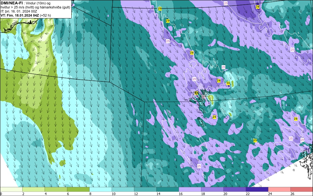
Task: Click the pale cream 0–2 legend swatch
Action: point(11,189)
